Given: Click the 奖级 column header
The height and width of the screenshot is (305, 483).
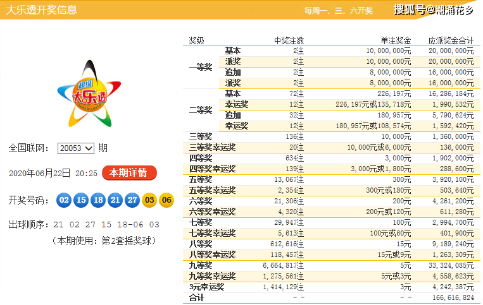Looking at the screenshot, I should 197,40.
